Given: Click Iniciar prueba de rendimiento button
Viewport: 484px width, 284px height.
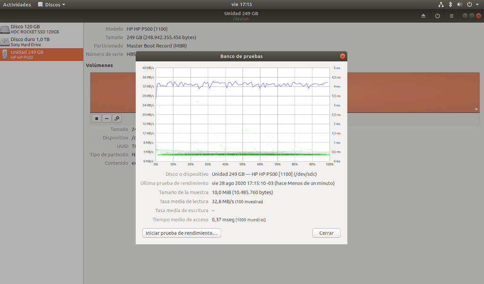Looking at the screenshot, I should tap(181, 233).
